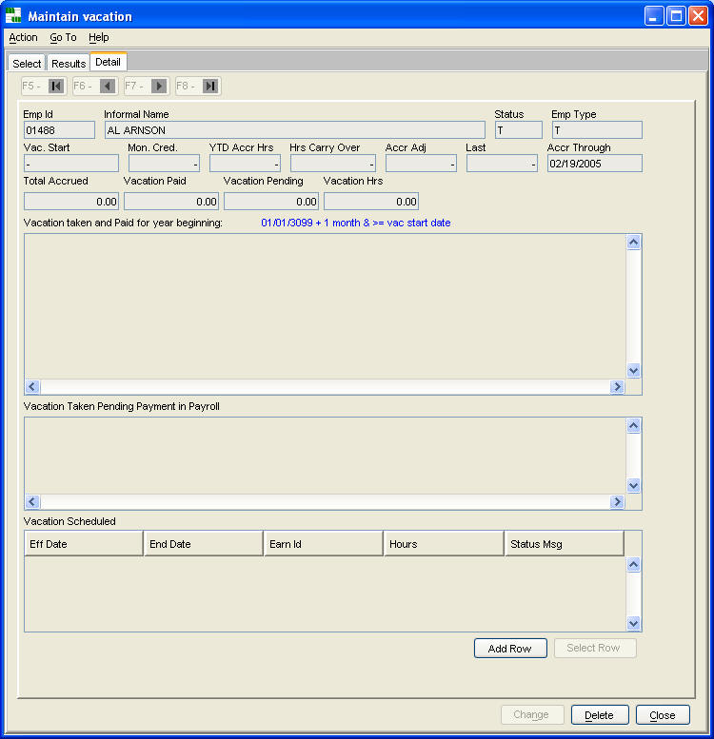Close window with the red X button
The height and width of the screenshot is (739, 714).
tap(698, 16)
